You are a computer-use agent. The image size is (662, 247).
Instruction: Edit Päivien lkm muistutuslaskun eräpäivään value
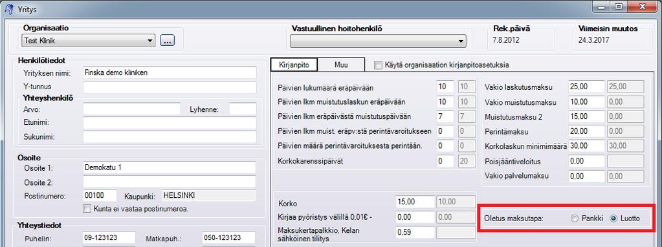click(445, 102)
